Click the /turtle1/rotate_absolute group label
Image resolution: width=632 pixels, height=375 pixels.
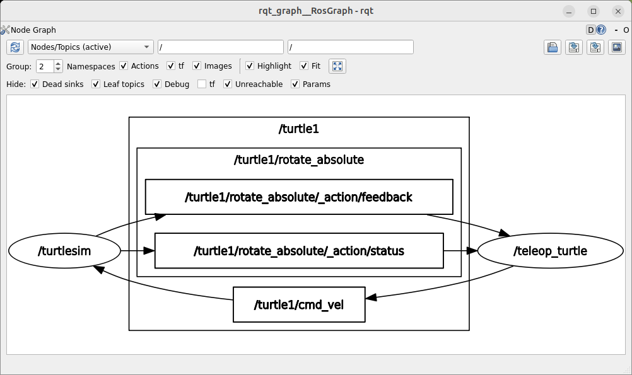pos(299,160)
